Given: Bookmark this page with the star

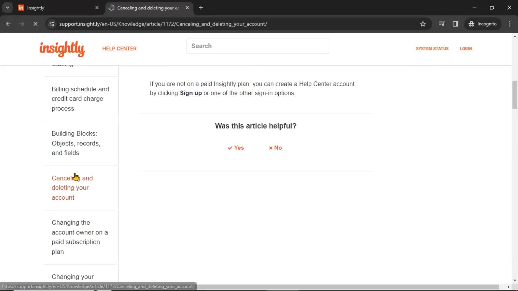Looking at the screenshot, I should 423,24.
